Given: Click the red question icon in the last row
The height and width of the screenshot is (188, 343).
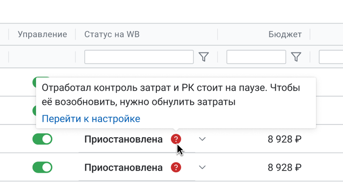Looking at the screenshot, I should pyautogui.click(x=176, y=167).
